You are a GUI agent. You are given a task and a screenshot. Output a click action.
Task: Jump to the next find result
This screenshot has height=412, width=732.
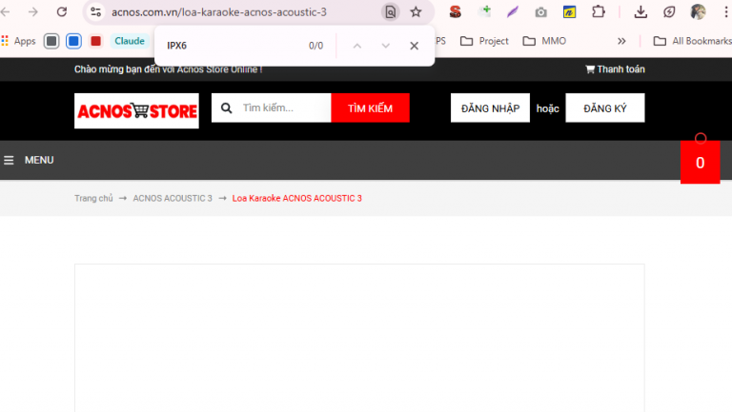386,46
